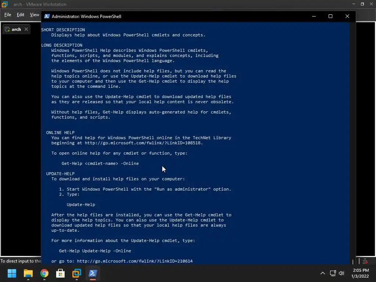Click the 'To direct input to this' status text
This screenshot has width=376, height=282.
pos(21,261)
